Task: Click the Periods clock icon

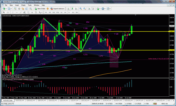Action: click(x=103, y=9)
